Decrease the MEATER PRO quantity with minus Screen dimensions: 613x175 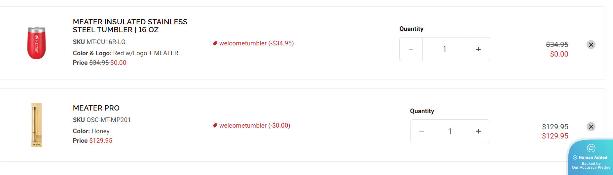click(421, 131)
